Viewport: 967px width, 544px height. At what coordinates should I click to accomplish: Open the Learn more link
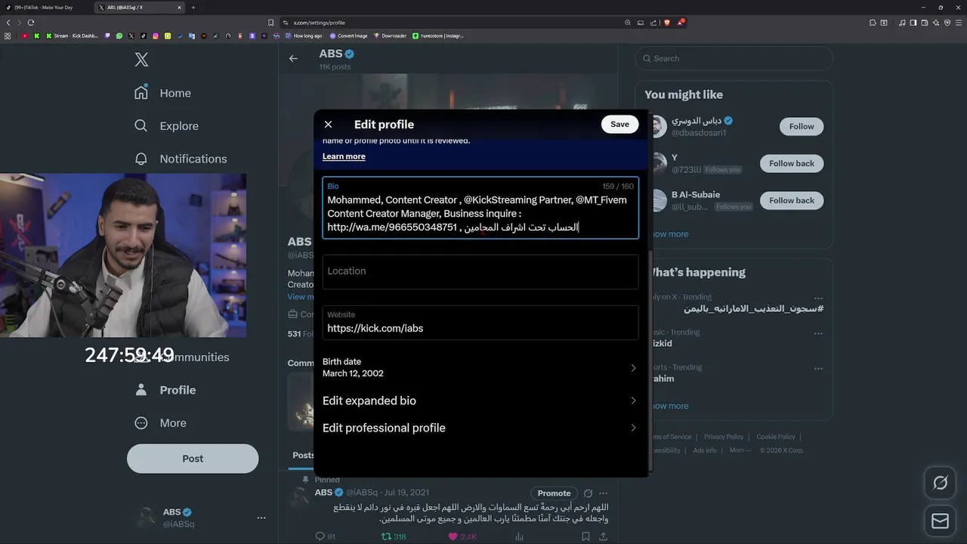[344, 156]
